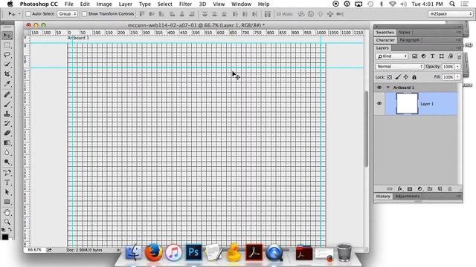This screenshot has width=476, height=267.
Task: Enable Show Transform Controls checkbox
Action: pos(84,14)
